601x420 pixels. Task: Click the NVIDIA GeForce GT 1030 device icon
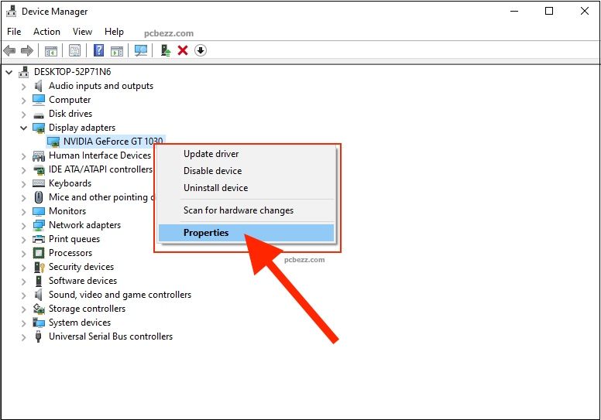[53, 142]
